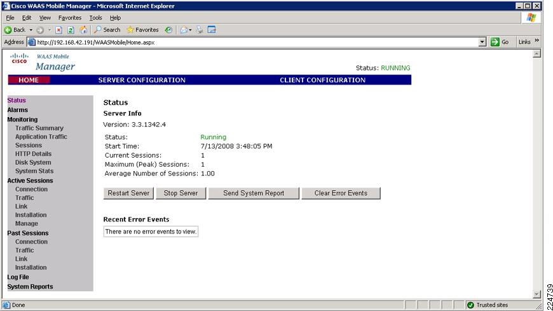Click the Home page icon
This screenshot has width=553, height=311.
pyautogui.click(x=83, y=30)
